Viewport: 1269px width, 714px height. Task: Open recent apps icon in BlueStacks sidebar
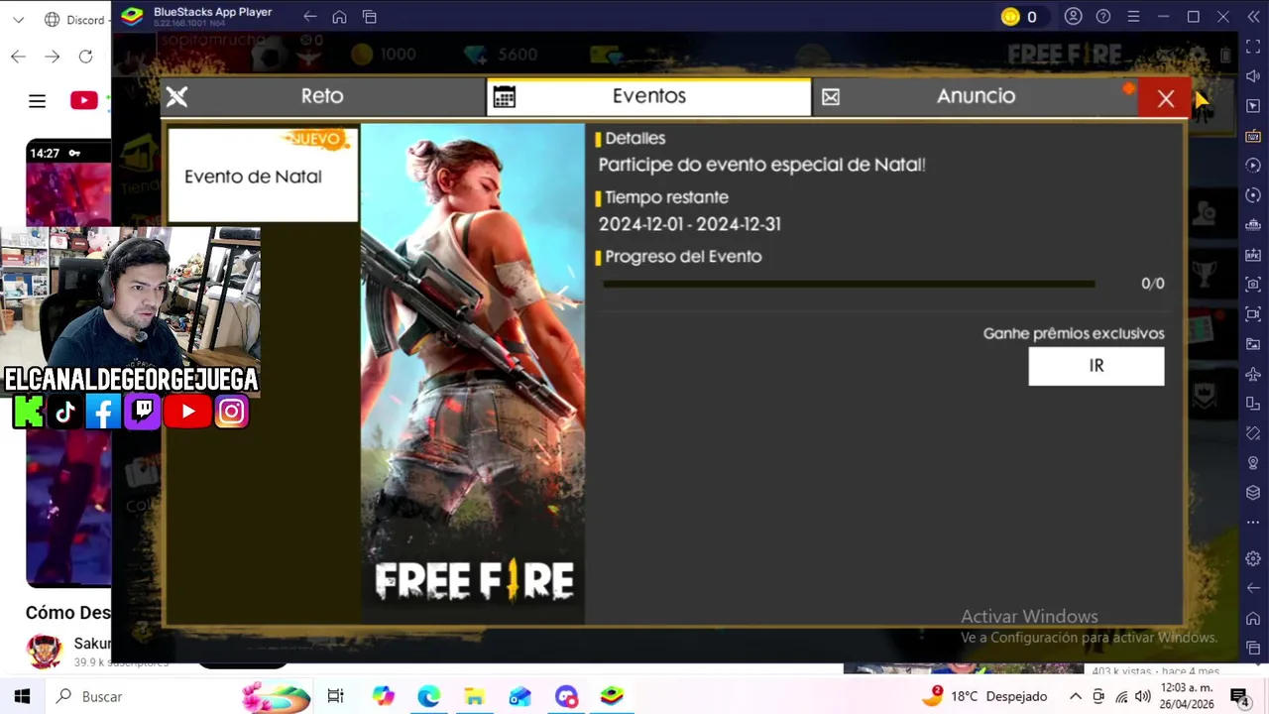pos(1253,649)
